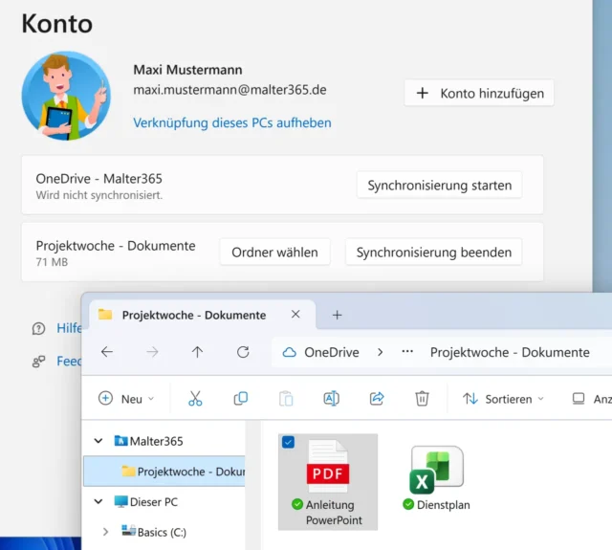
Task: Click Synchronisierung starten for OneDrive - Malter365
Action: point(440,185)
